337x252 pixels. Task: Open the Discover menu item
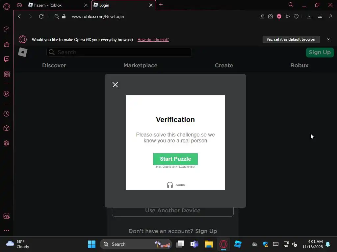click(54, 65)
